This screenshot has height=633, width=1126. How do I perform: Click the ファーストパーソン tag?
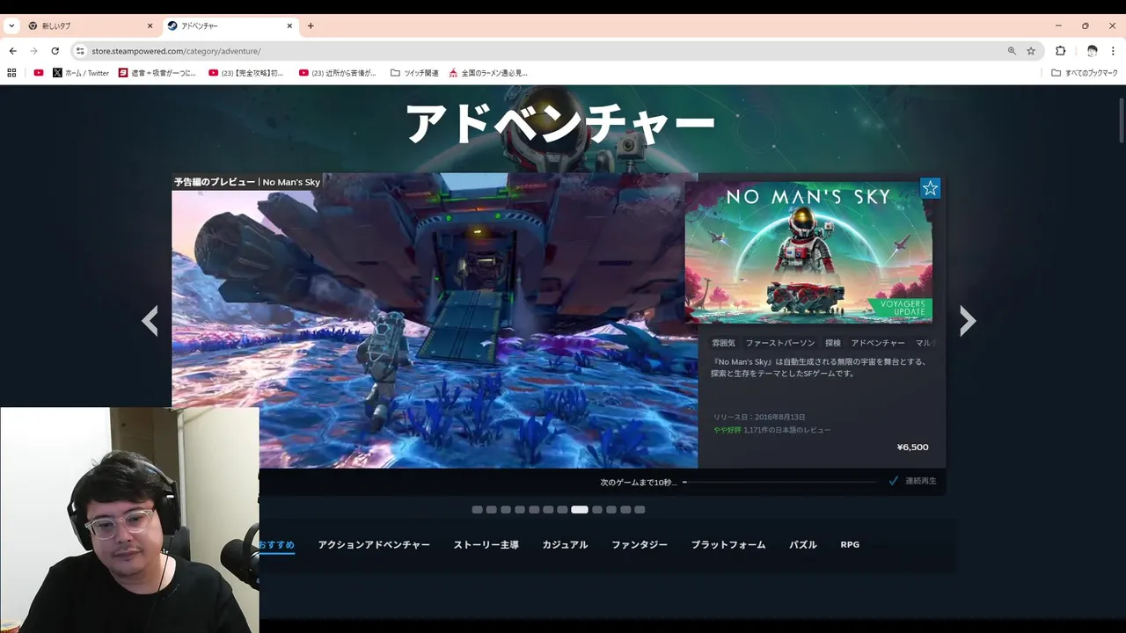click(x=780, y=343)
